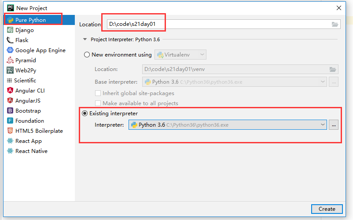Click the venv Location path field
The width and height of the screenshot is (353, 220).
point(240,69)
